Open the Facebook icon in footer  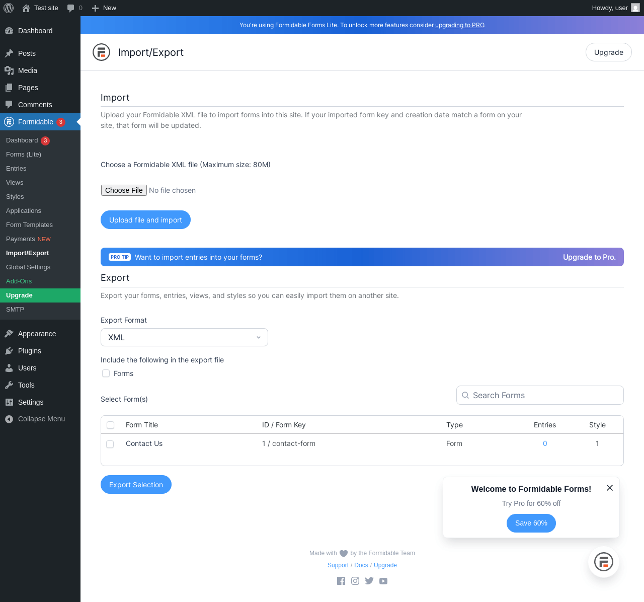pos(341,581)
